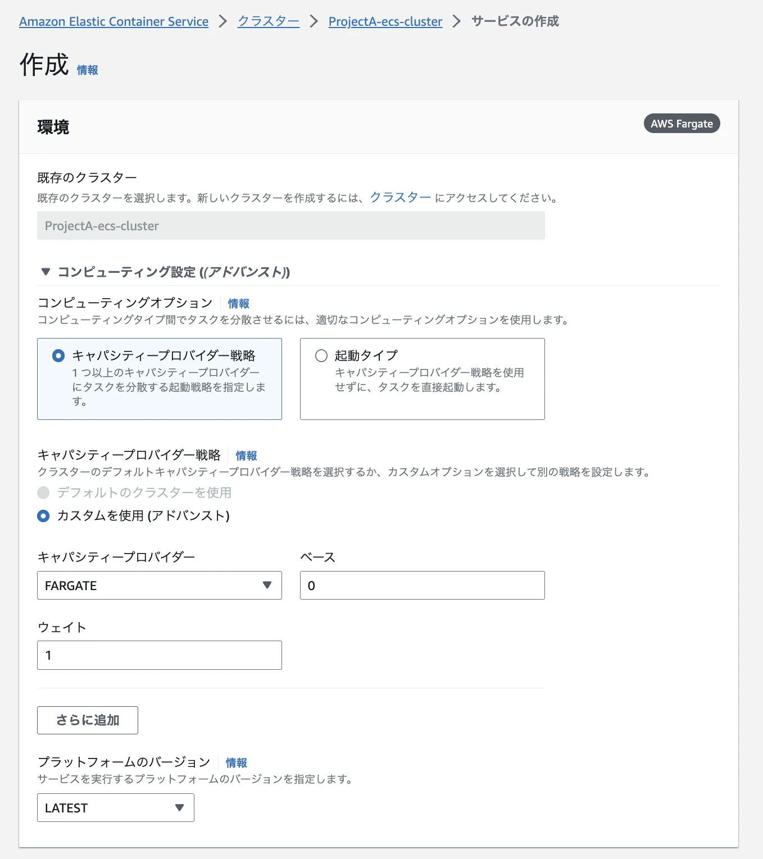
Task: Open クラスター link in cluster description
Action: point(401,197)
